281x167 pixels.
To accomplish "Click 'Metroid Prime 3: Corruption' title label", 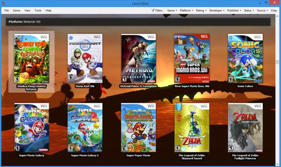I will (139, 86).
